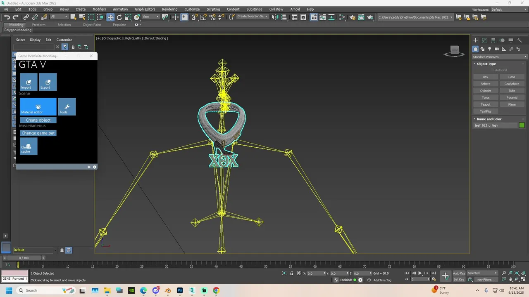The image size is (529, 297).
Task: Switch to Object Paint ribbon tab
Action: point(92,25)
